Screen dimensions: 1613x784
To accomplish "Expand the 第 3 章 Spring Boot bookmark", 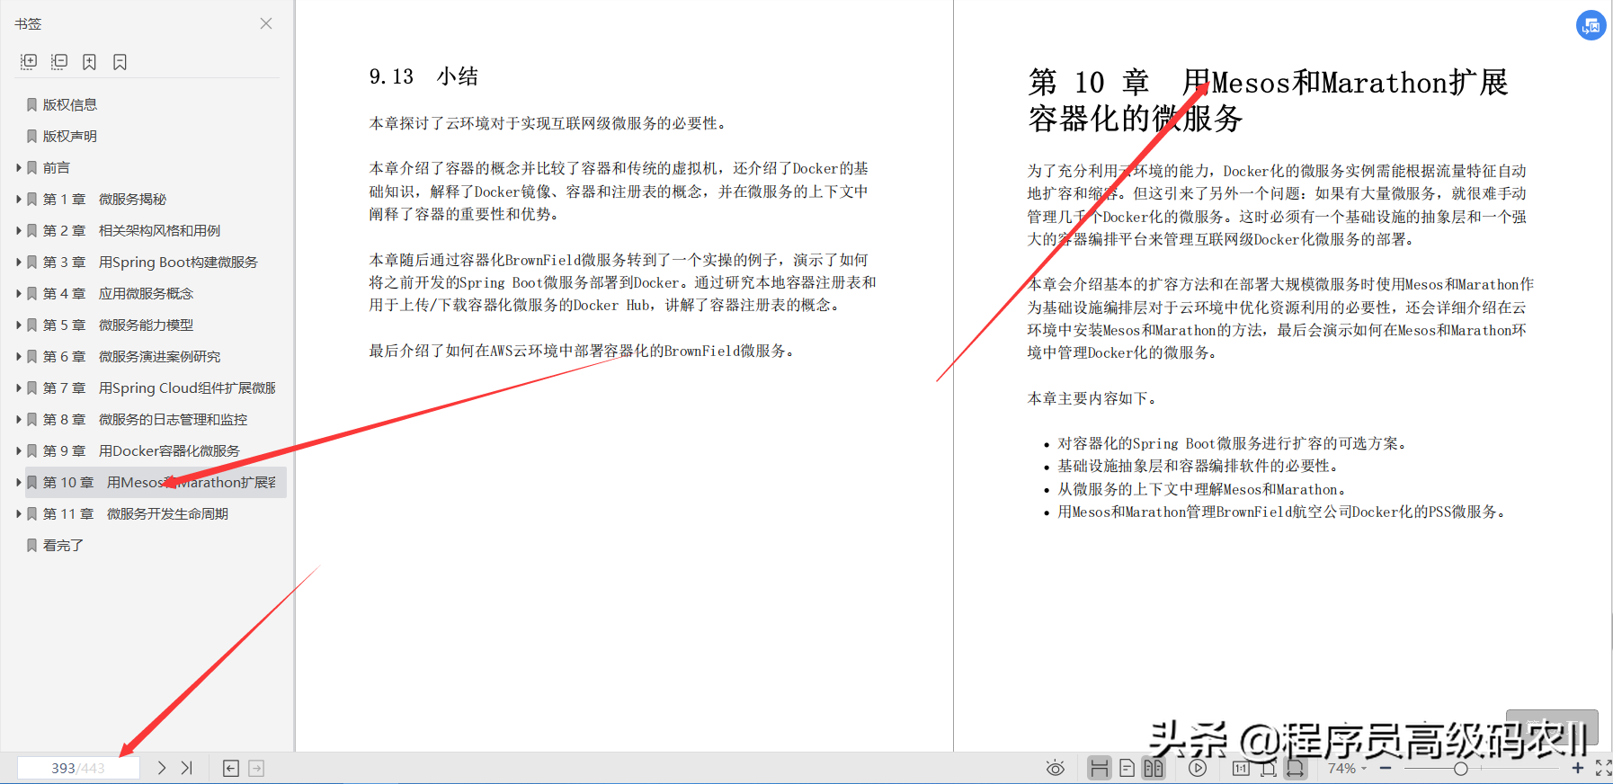I will pos(19,262).
